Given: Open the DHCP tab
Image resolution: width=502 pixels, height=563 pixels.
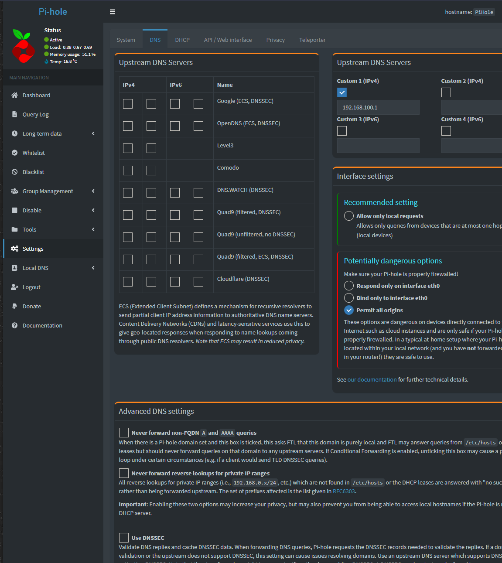Looking at the screenshot, I should 182,40.
